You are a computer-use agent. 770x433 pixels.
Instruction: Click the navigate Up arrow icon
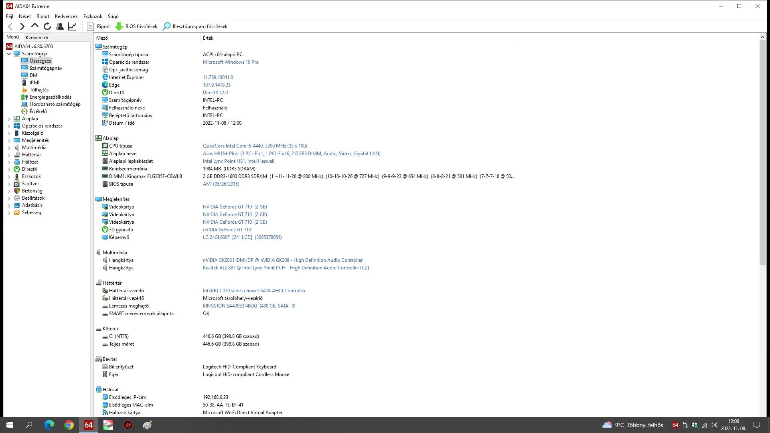click(x=35, y=26)
